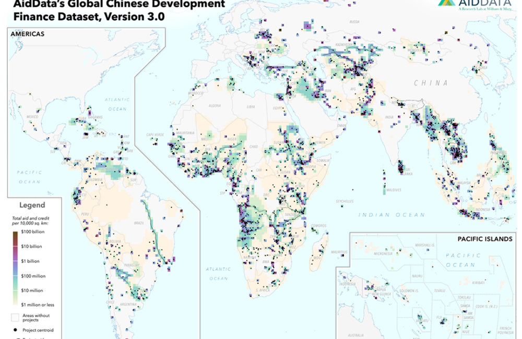Viewport: 522px width, 339px height.
Task: Click the CHINA label on map
Action: point(431,83)
